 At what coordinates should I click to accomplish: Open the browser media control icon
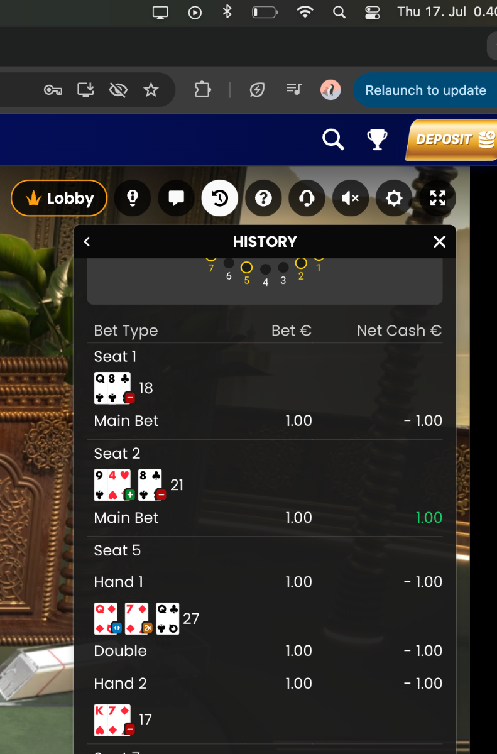pos(294,89)
